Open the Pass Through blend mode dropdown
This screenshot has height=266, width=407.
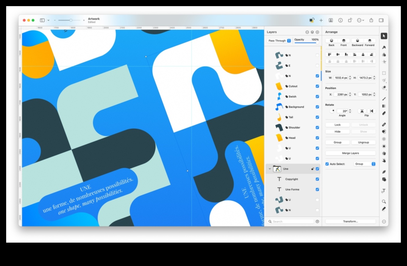click(x=279, y=41)
